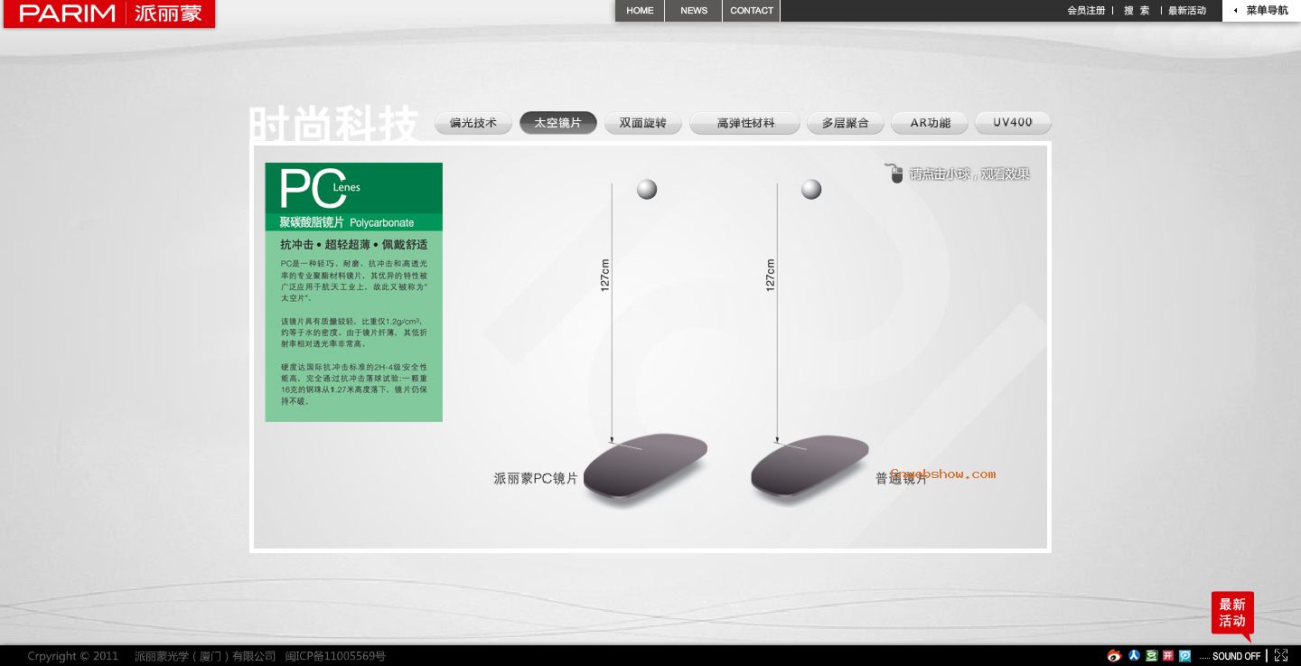Image resolution: width=1301 pixels, height=666 pixels.
Task: Click 请点击小球，观看效果 hint text
Action: (969, 174)
